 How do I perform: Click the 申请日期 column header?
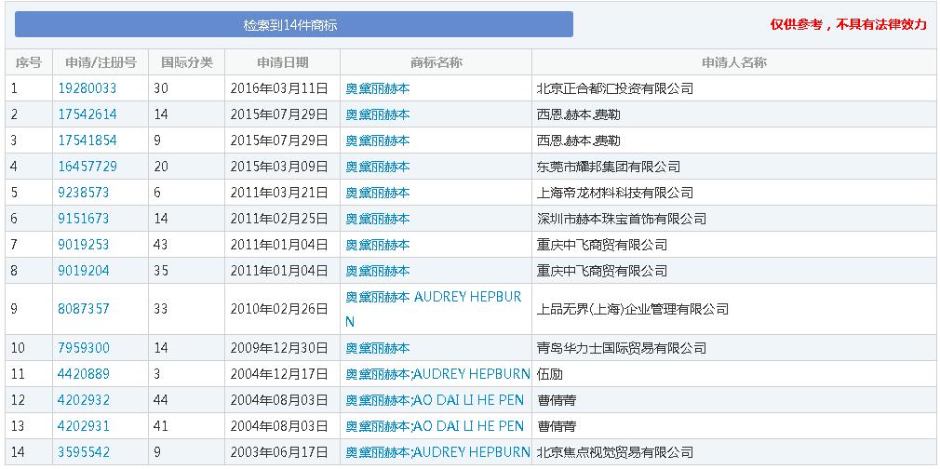click(283, 62)
